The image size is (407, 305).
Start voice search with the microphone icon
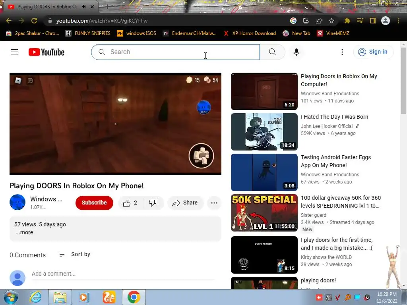297,52
